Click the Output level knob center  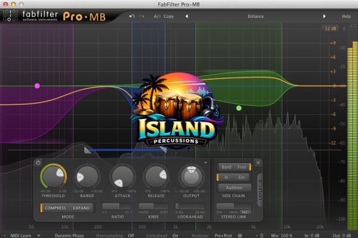click(192, 177)
